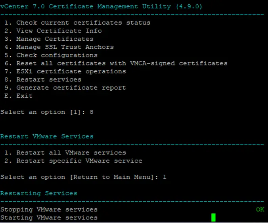Click 'Starting VMware services' status line

[49, 218]
